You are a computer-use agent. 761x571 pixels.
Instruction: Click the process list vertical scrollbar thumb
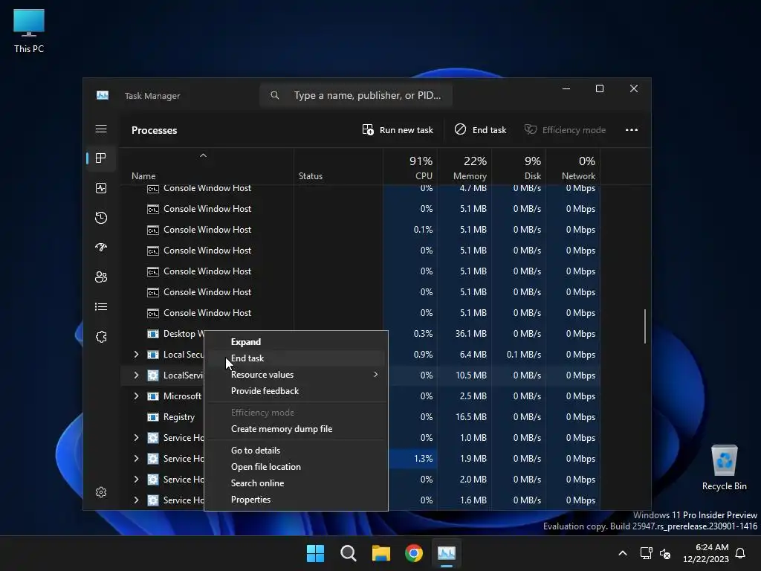click(x=644, y=326)
